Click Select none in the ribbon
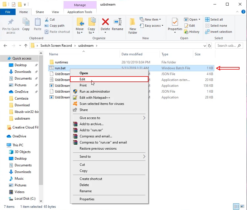The image size is (247, 210). click(x=216, y=26)
